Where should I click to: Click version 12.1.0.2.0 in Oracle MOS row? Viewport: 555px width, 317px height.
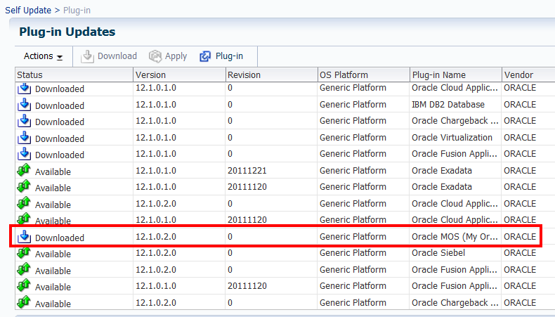click(x=156, y=237)
